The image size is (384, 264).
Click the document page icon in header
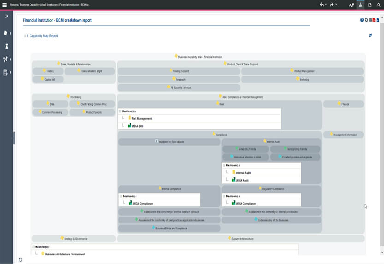(370, 5)
